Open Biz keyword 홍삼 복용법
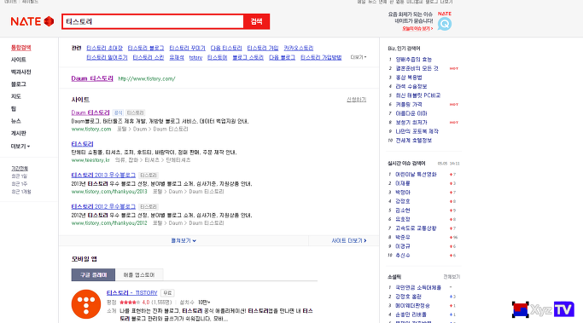The height and width of the screenshot is (323, 583). 409,78
